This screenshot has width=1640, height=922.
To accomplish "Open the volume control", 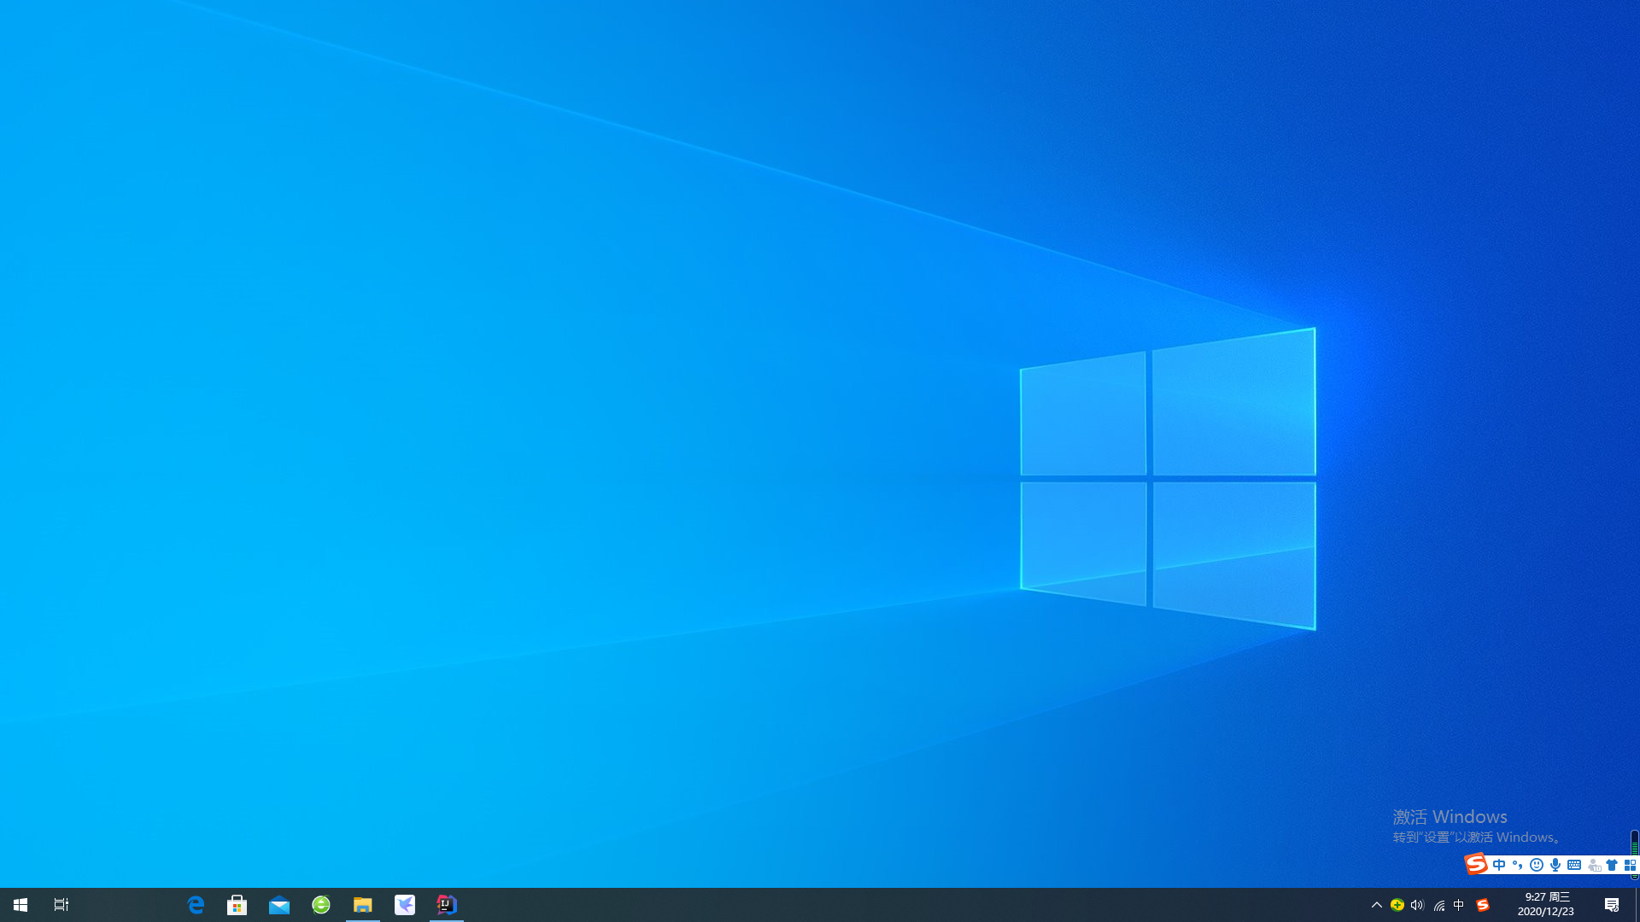I will tap(1418, 905).
